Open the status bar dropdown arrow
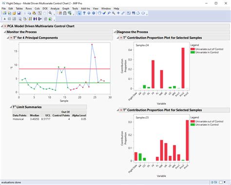 coord(225,182)
